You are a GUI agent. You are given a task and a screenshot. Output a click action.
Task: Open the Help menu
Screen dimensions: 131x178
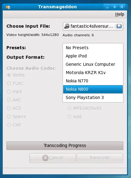click(x=120, y=14)
